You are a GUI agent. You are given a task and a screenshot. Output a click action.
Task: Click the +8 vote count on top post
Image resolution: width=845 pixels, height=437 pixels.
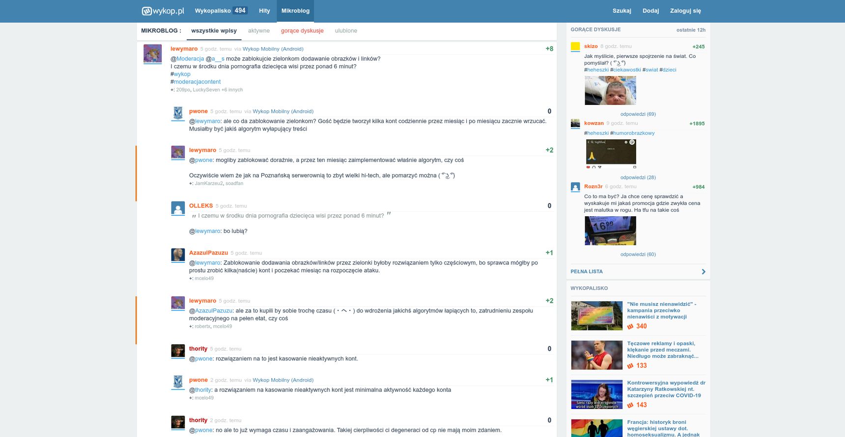(x=549, y=49)
